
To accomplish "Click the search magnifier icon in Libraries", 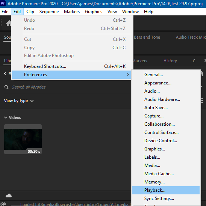I will click(x=6, y=87).
